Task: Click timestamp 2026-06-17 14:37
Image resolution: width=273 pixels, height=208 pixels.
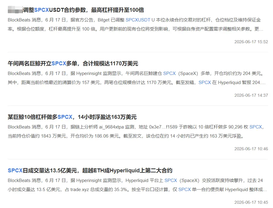Action: pyautogui.click(x=251, y=95)
